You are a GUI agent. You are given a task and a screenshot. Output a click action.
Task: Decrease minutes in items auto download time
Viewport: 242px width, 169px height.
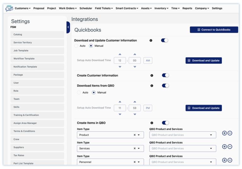pyautogui.click(x=135, y=114)
